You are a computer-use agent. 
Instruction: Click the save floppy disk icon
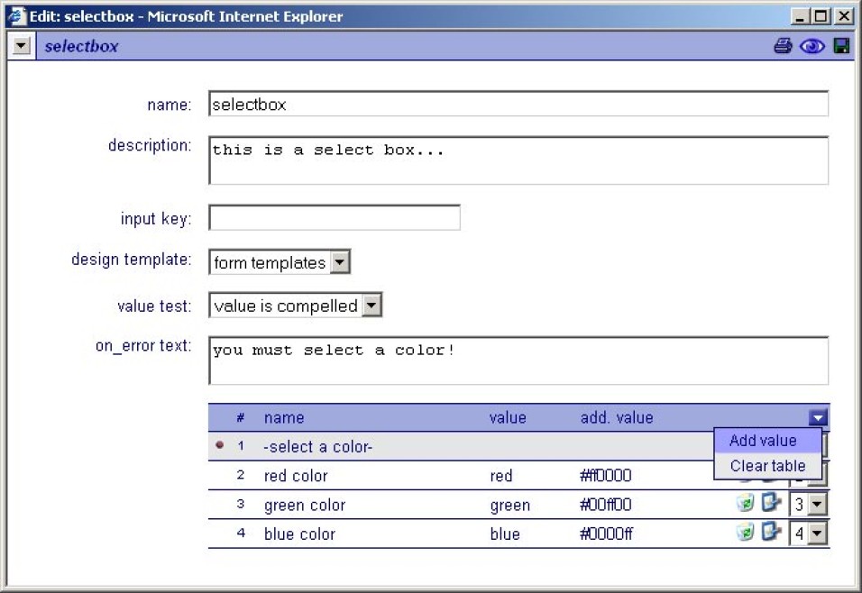click(841, 46)
